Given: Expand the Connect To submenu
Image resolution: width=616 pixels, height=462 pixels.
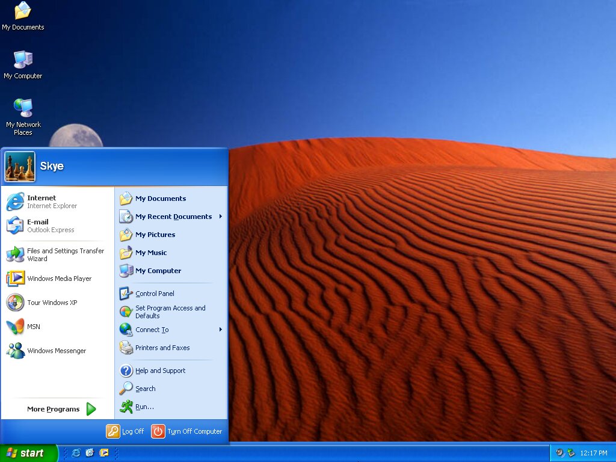Looking at the screenshot, I should point(171,330).
